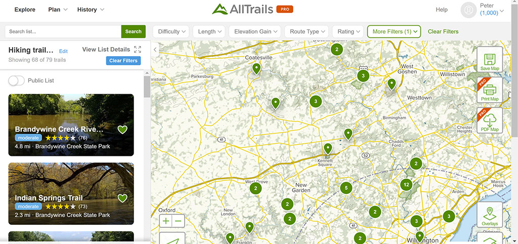Unfavorite Indian Springs Trail heart
The height and width of the screenshot is (244, 518).
(122, 198)
